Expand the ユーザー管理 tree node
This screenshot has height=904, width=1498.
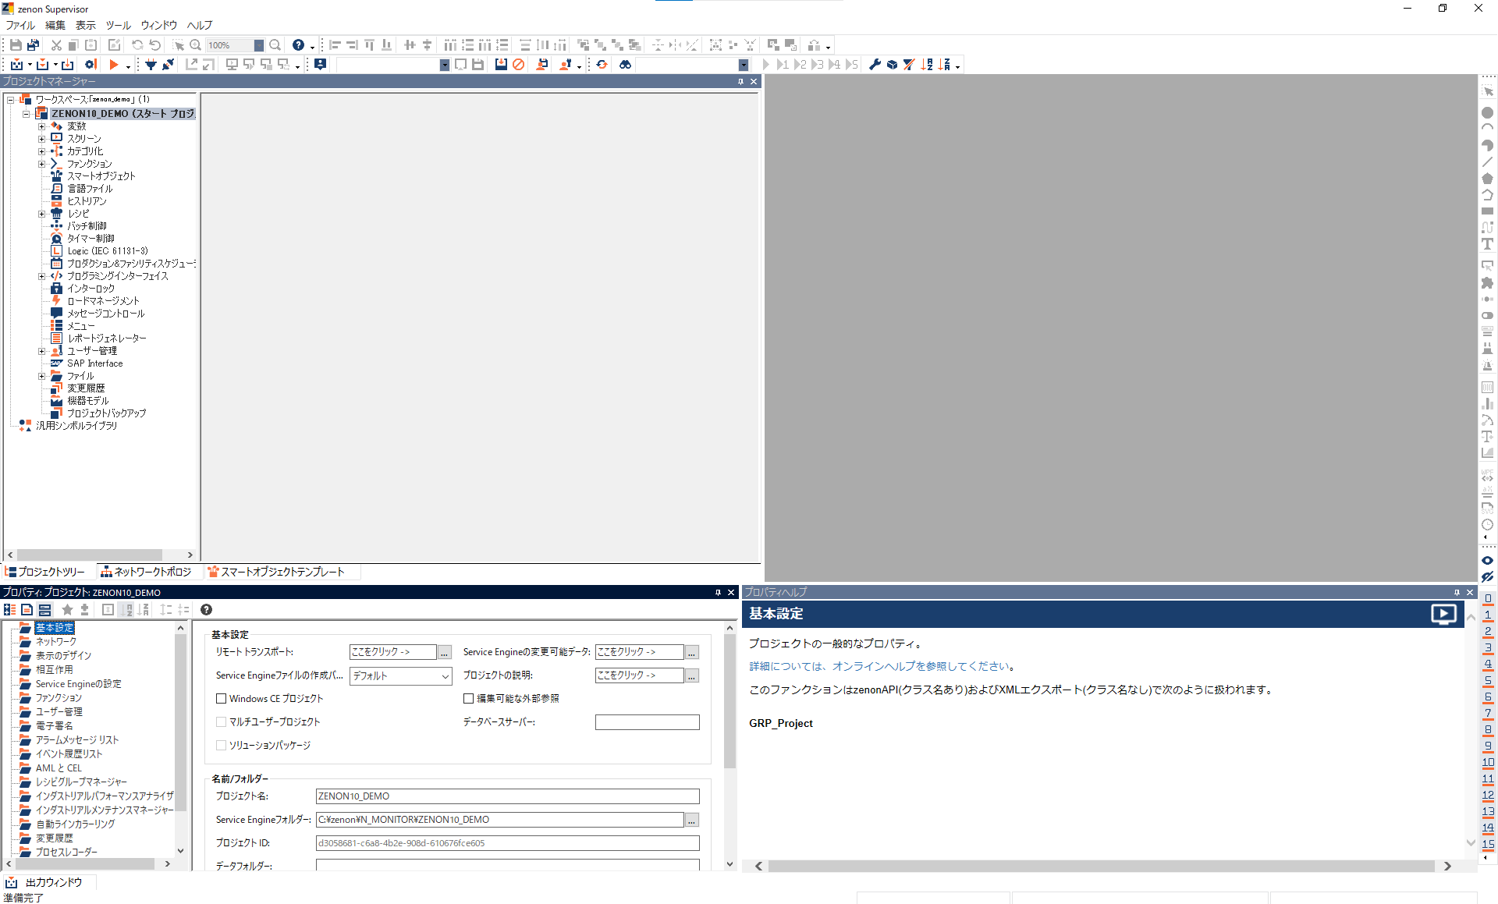pyautogui.click(x=42, y=351)
